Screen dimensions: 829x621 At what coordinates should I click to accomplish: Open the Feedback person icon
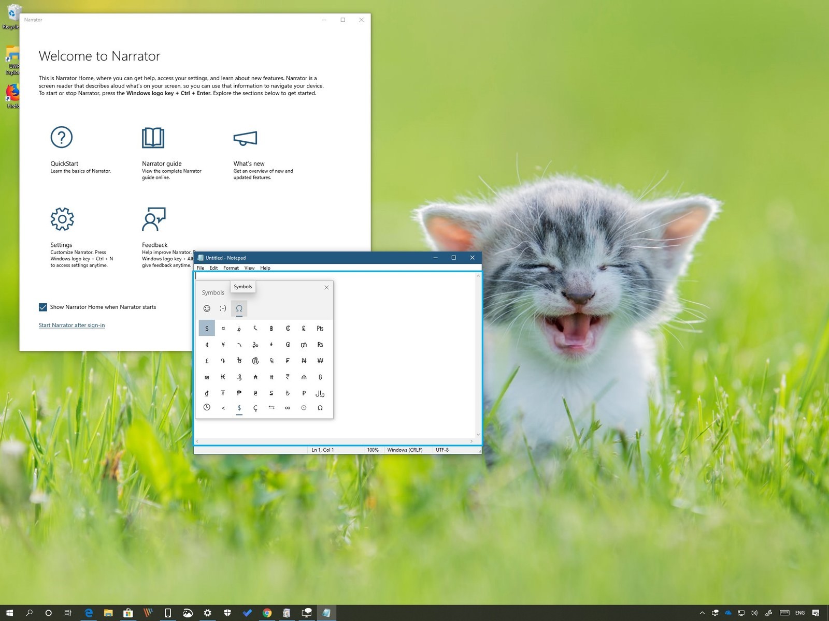click(153, 219)
